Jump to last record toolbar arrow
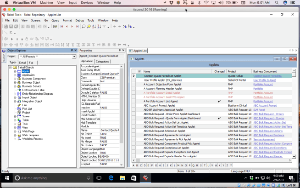 pos(77,27)
